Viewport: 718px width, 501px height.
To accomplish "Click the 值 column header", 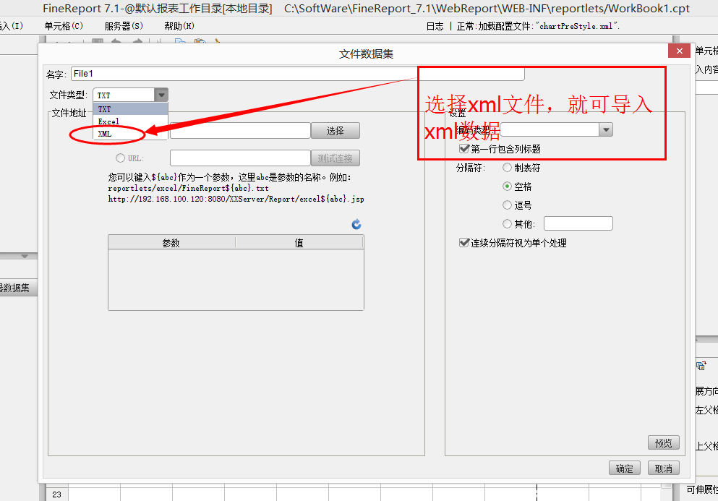I will point(299,243).
